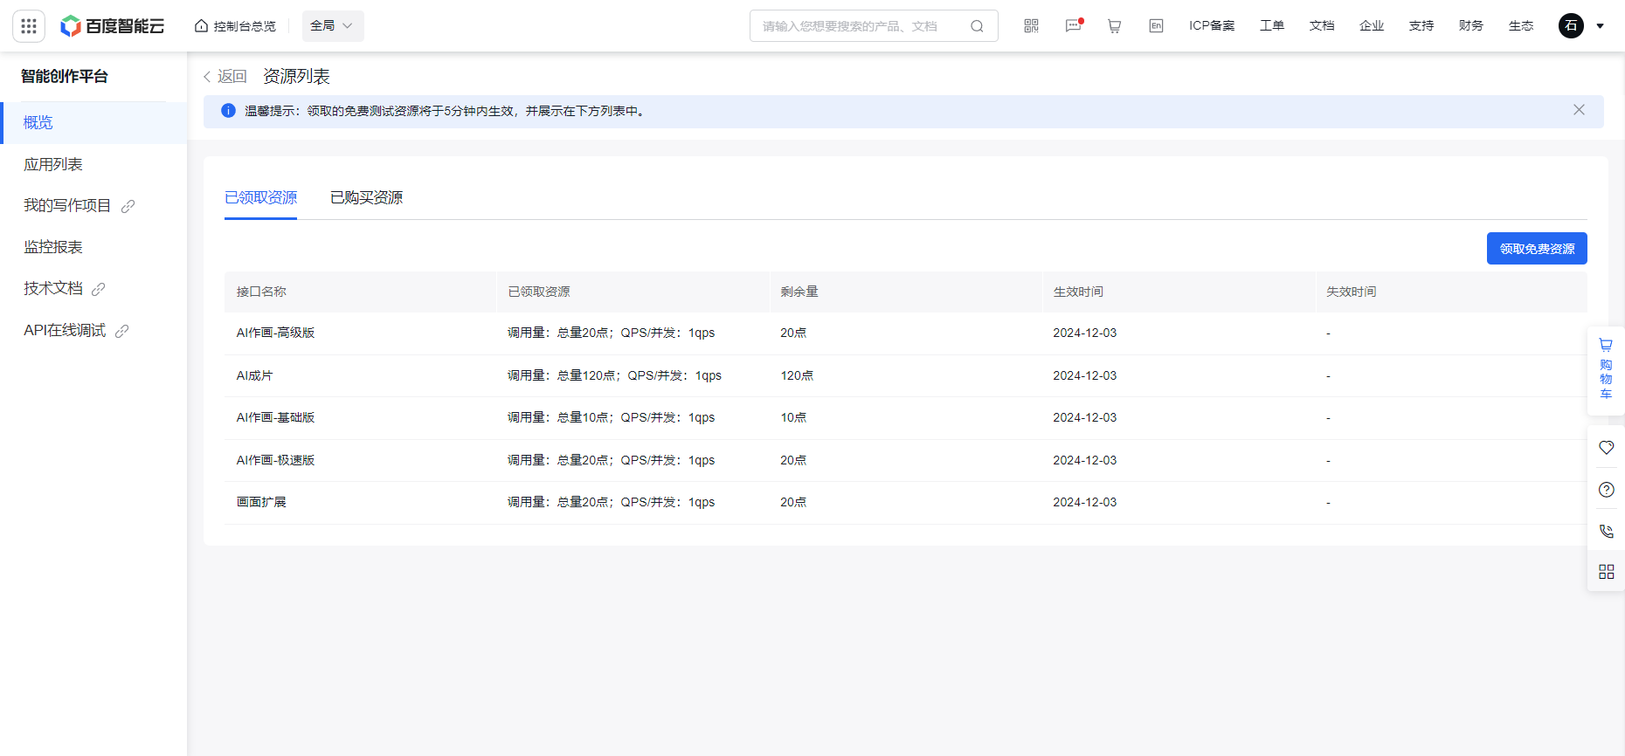Select the AI作画-高级版 row name
Image resolution: width=1625 pixels, height=756 pixels.
pyautogui.click(x=275, y=333)
